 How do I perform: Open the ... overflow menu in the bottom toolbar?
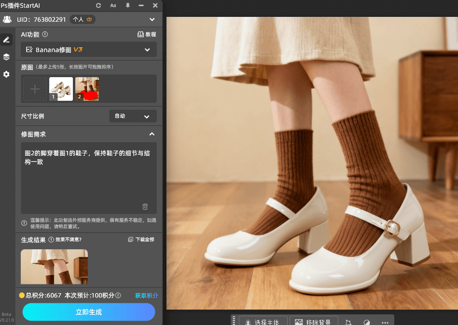(385, 321)
